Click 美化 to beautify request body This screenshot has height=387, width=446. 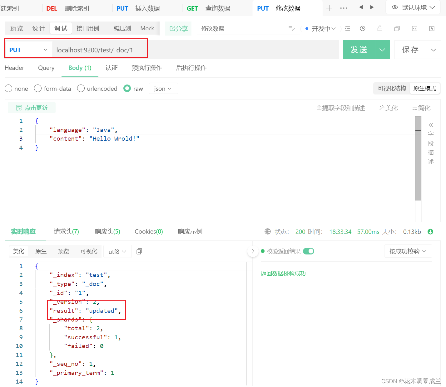(389, 108)
